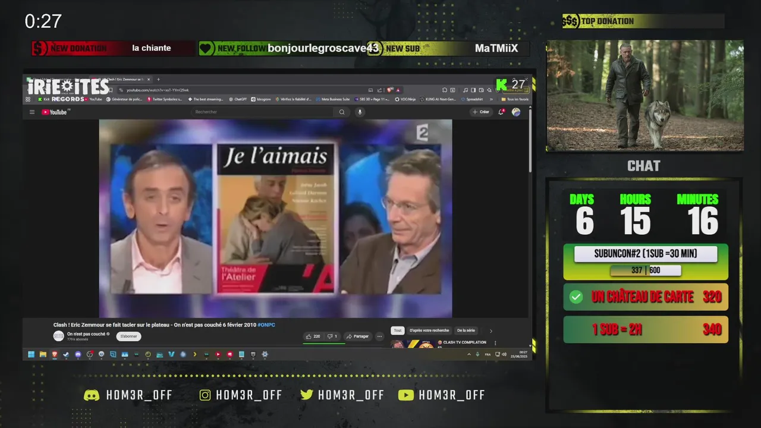Screen dimensions: 761x428
Task: Open File Explorer from the taskbar
Action: coord(43,354)
